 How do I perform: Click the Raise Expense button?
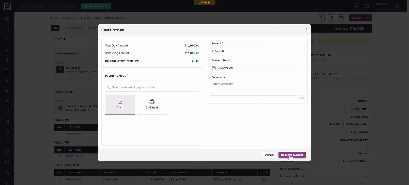[96, 6]
